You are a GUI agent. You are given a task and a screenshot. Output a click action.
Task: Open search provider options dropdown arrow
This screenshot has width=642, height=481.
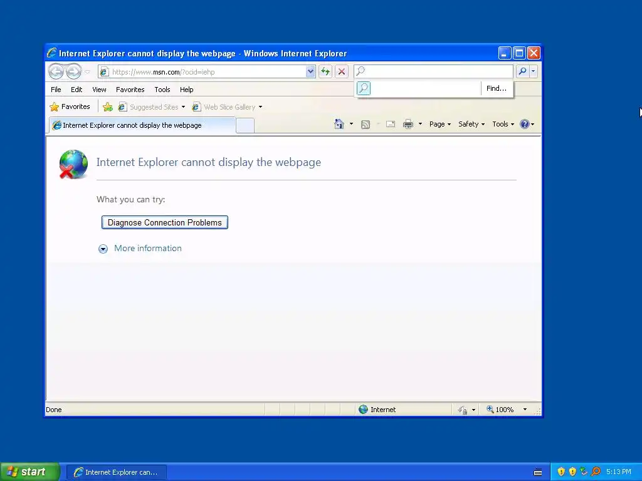tap(533, 71)
